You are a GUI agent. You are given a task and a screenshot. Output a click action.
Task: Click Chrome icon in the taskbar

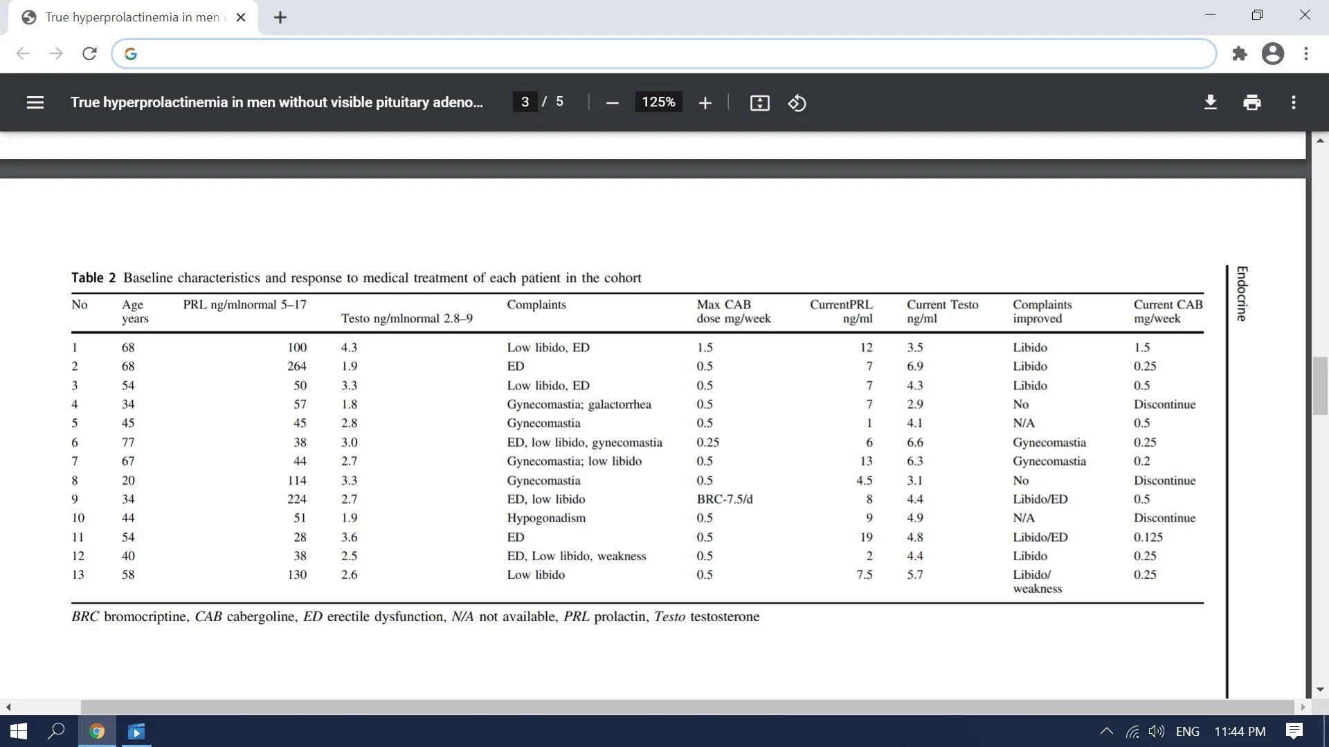pos(97,731)
